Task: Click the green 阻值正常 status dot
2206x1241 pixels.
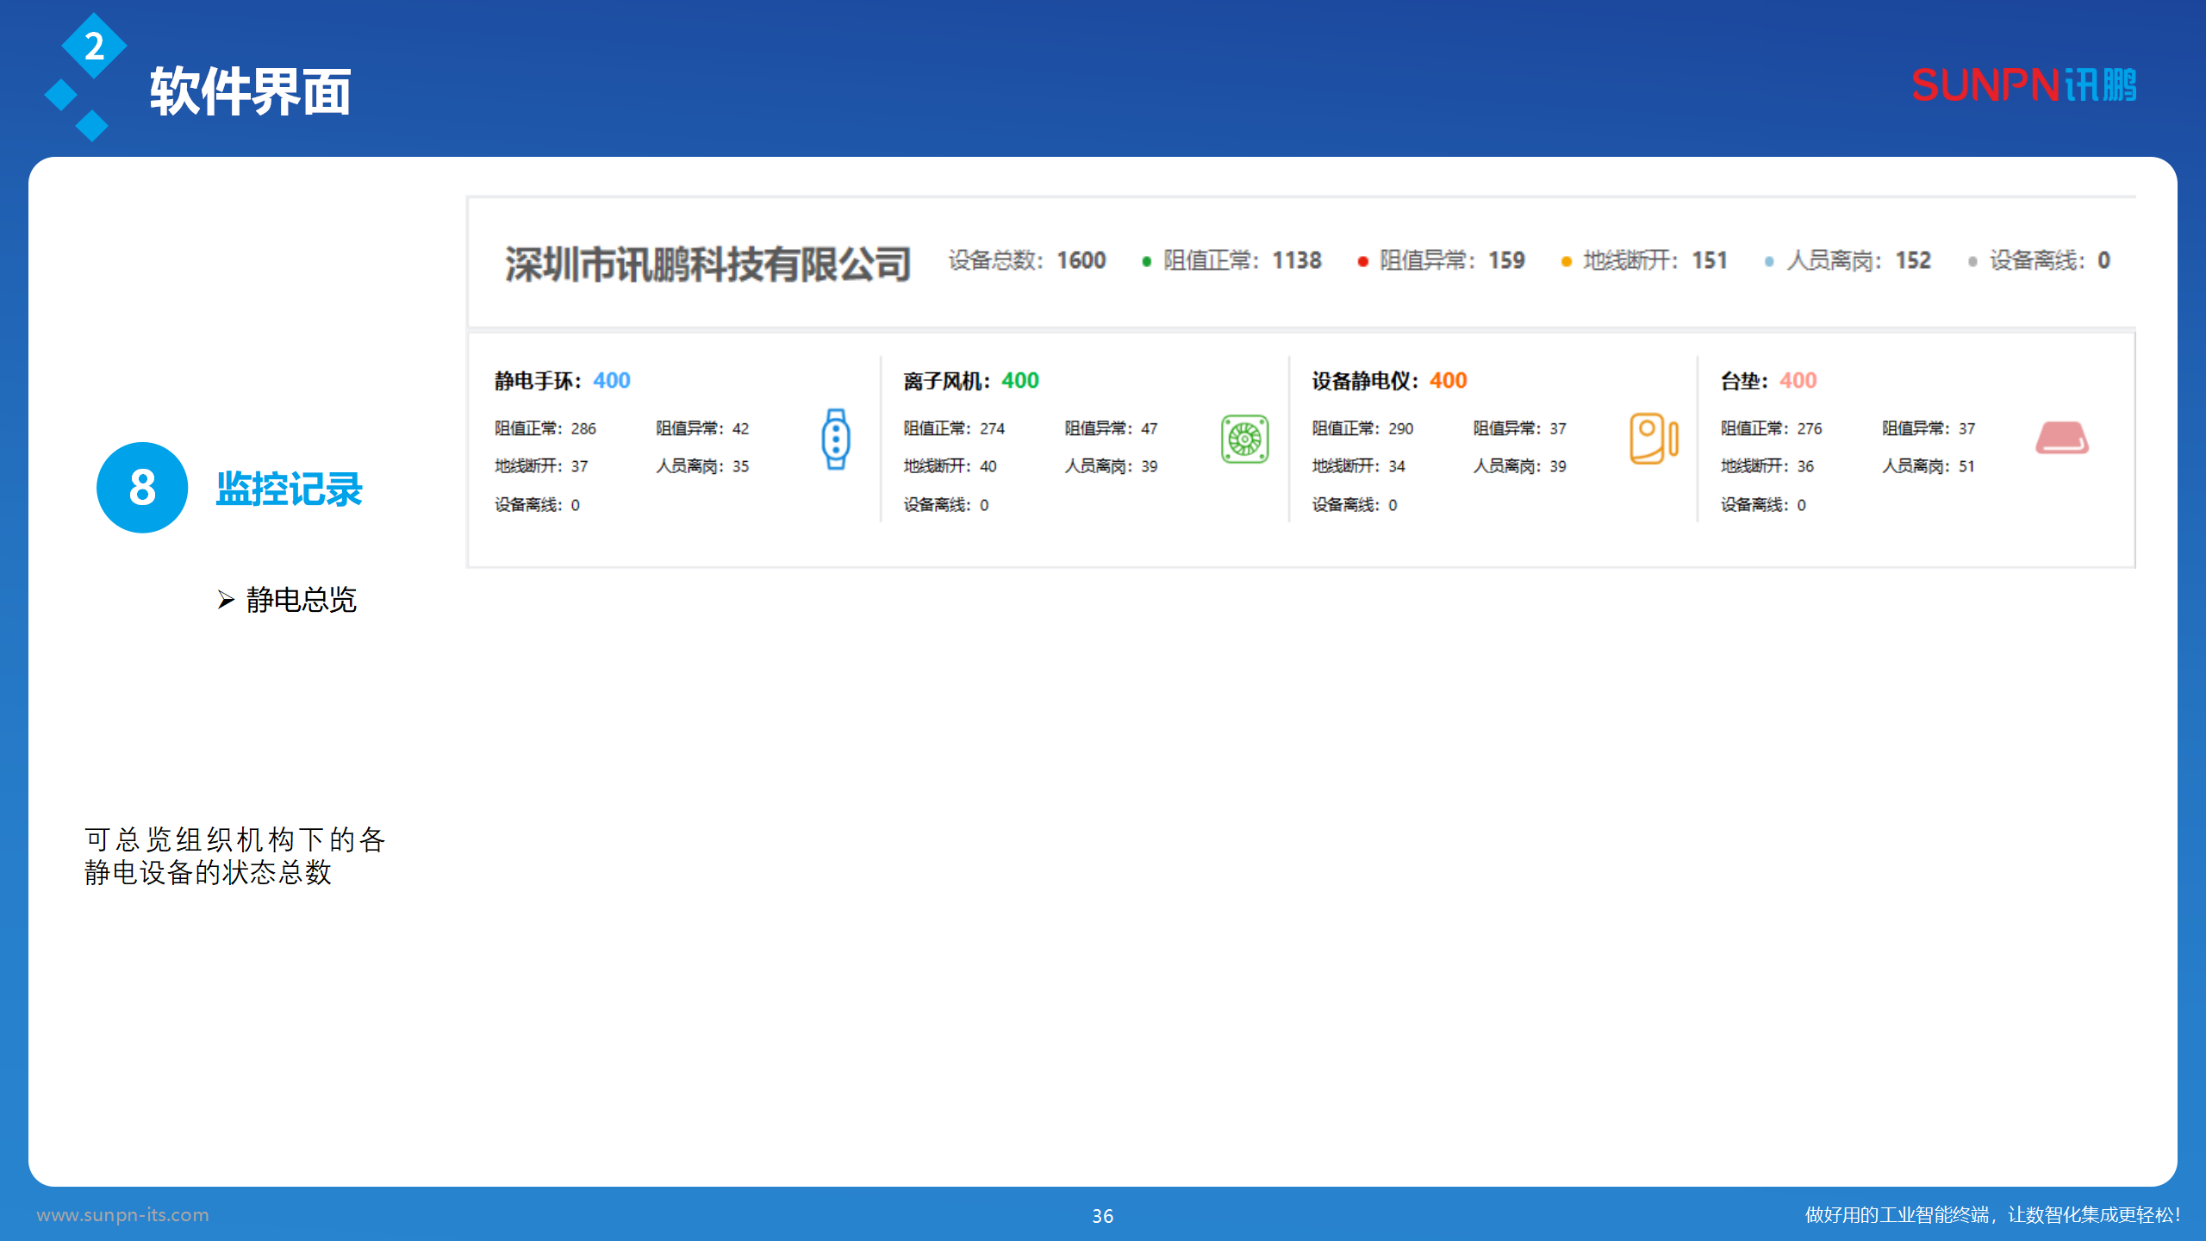Action: [x=1146, y=262]
